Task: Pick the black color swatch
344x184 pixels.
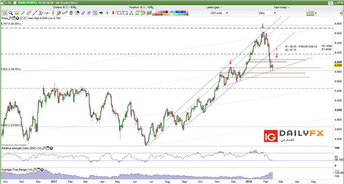Action: (167, 12)
